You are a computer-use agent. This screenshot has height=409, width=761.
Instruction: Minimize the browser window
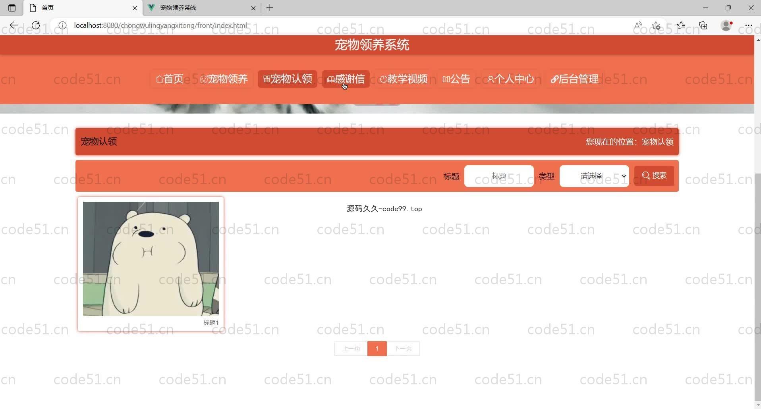(705, 8)
